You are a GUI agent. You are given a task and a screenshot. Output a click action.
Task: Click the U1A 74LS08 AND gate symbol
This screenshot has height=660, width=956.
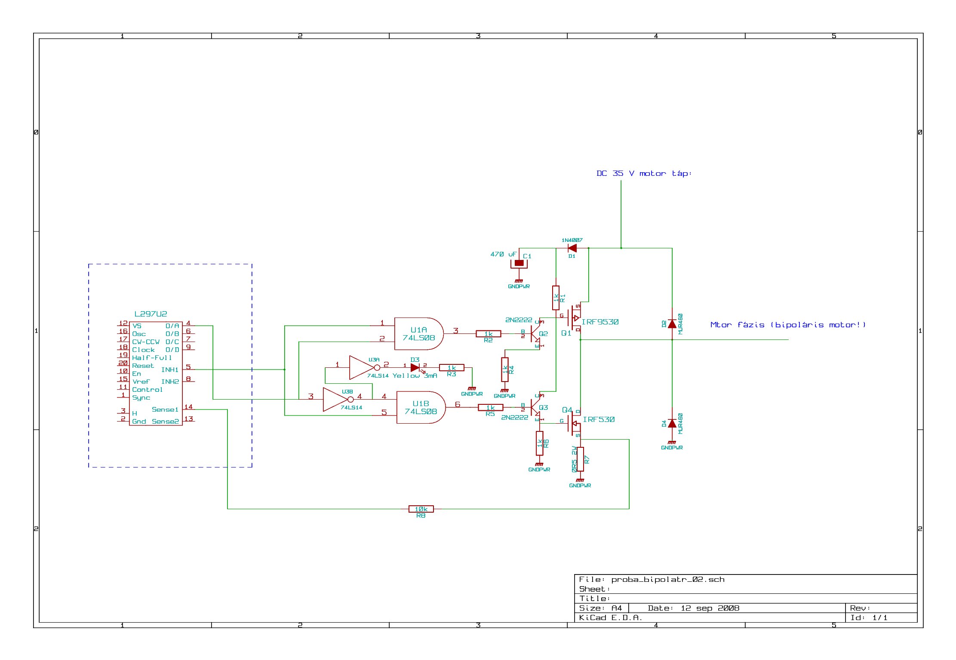pos(418,334)
